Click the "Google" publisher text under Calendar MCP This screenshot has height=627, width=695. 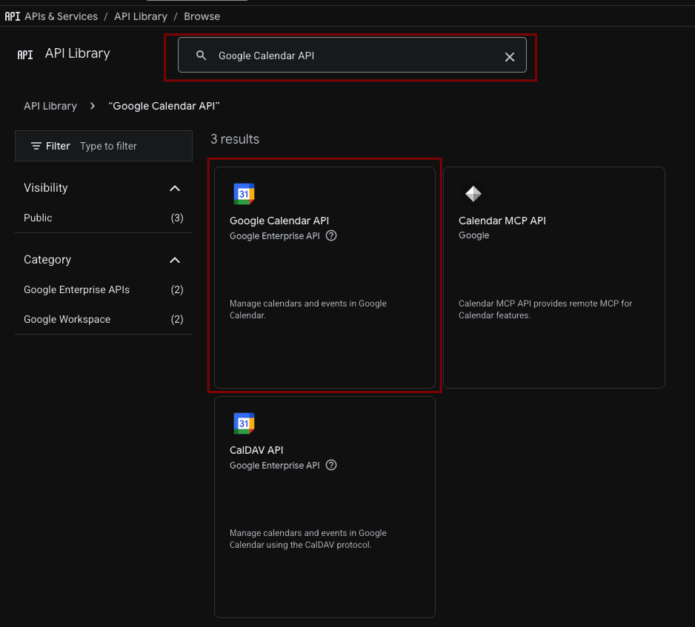[x=473, y=235]
